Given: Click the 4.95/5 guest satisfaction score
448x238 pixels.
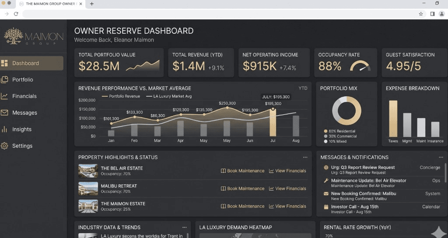Looking at the screenshot, I should [403, 66].
